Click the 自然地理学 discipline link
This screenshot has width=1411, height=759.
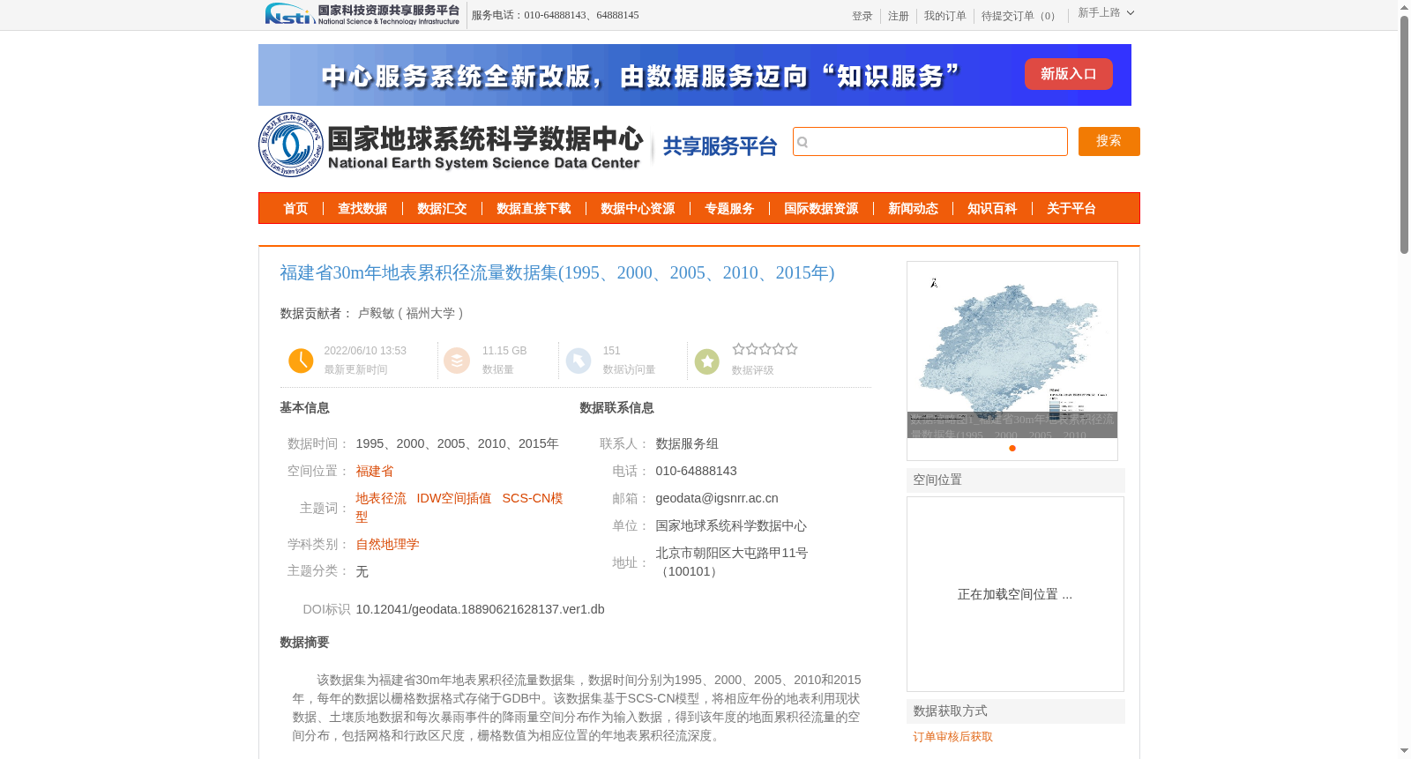pyautogui.click(x=387, y=544)
